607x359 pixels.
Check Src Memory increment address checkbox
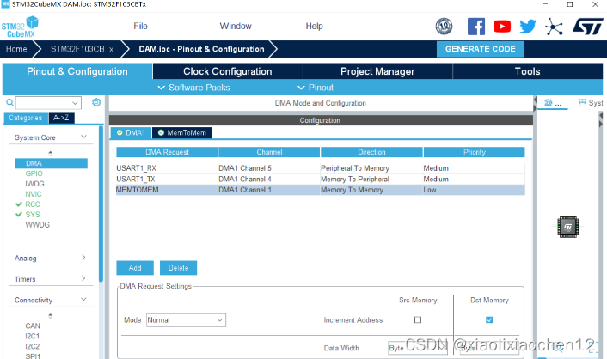(x=418, y=320)
